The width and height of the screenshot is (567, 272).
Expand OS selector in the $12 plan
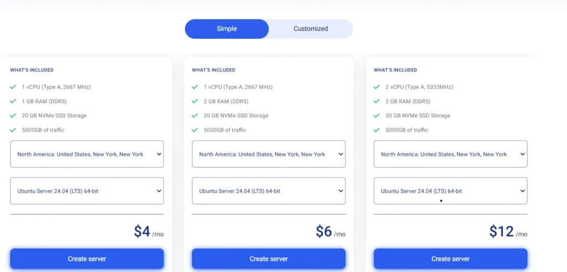(x=450, y=191)
